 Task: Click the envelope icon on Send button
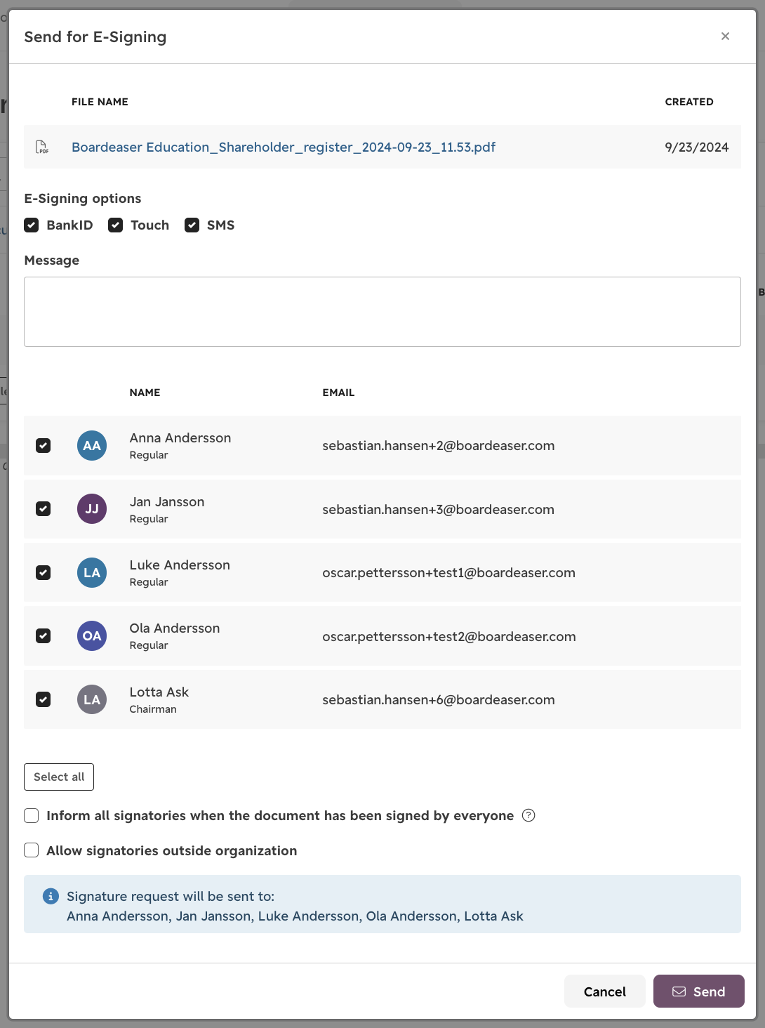coord(679,991)
